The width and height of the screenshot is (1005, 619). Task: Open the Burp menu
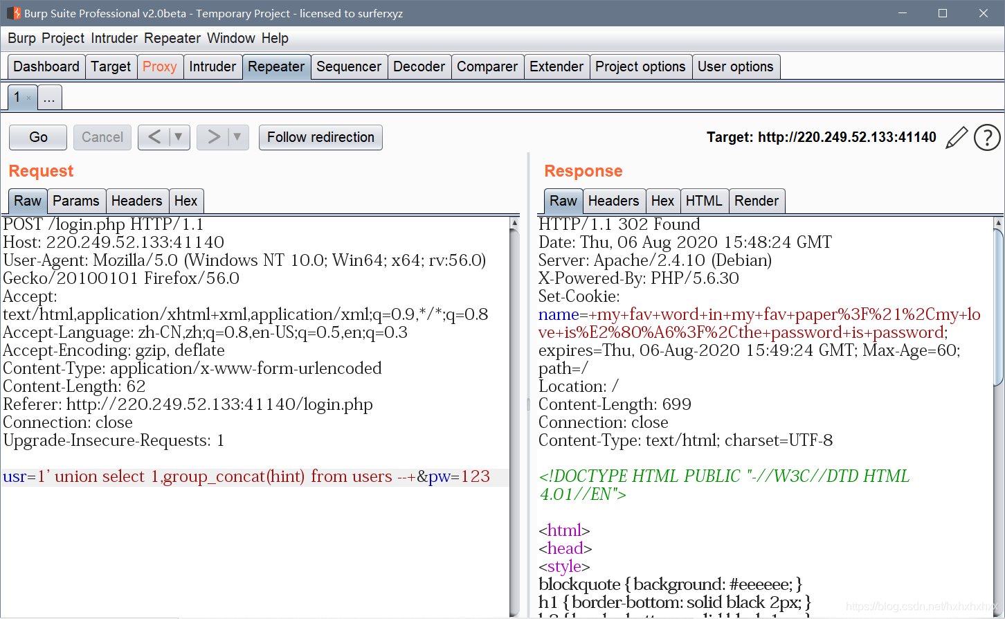pyautogui.click(x=21, y=38)
